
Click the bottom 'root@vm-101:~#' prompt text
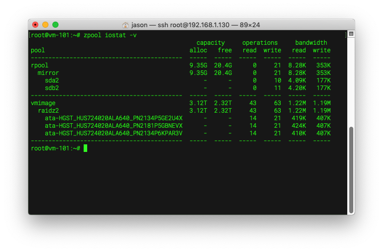(55, 148)
